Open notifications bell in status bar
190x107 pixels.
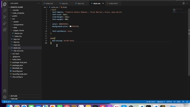pyautogui.click(x=187, y=102)
